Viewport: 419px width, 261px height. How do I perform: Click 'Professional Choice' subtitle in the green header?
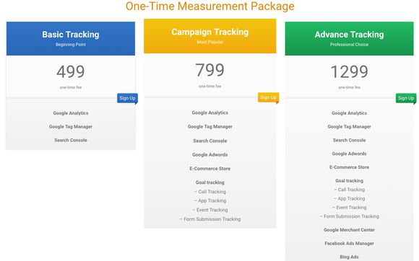349,45
